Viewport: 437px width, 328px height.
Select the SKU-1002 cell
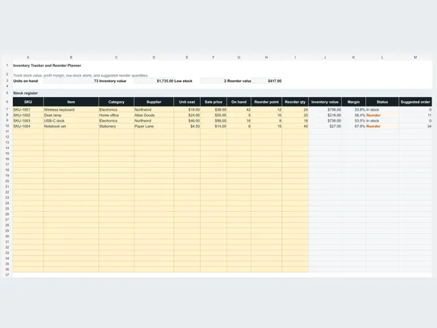click(x=28, y=115)
